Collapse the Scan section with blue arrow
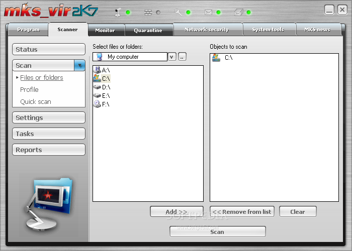 [79, 65]
